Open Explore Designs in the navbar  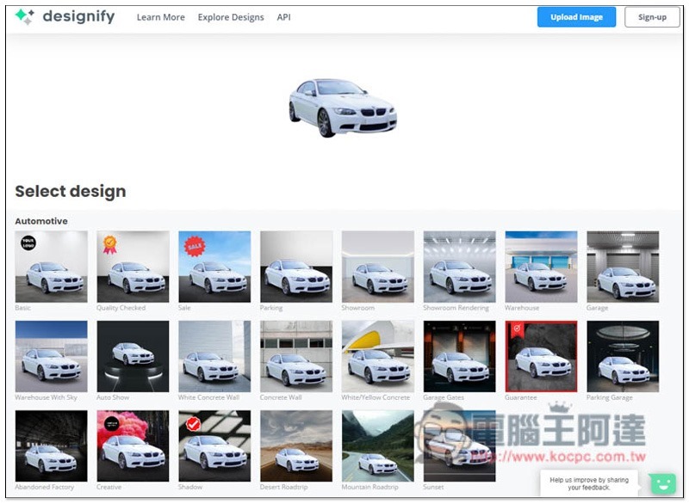pyautogui.click(x=231, y=17)
